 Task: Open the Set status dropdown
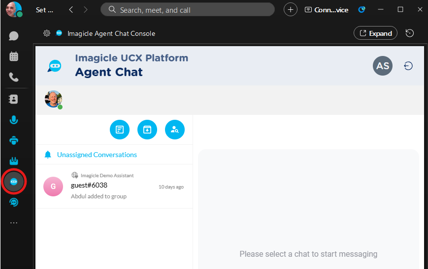click(x=44, y=10)
